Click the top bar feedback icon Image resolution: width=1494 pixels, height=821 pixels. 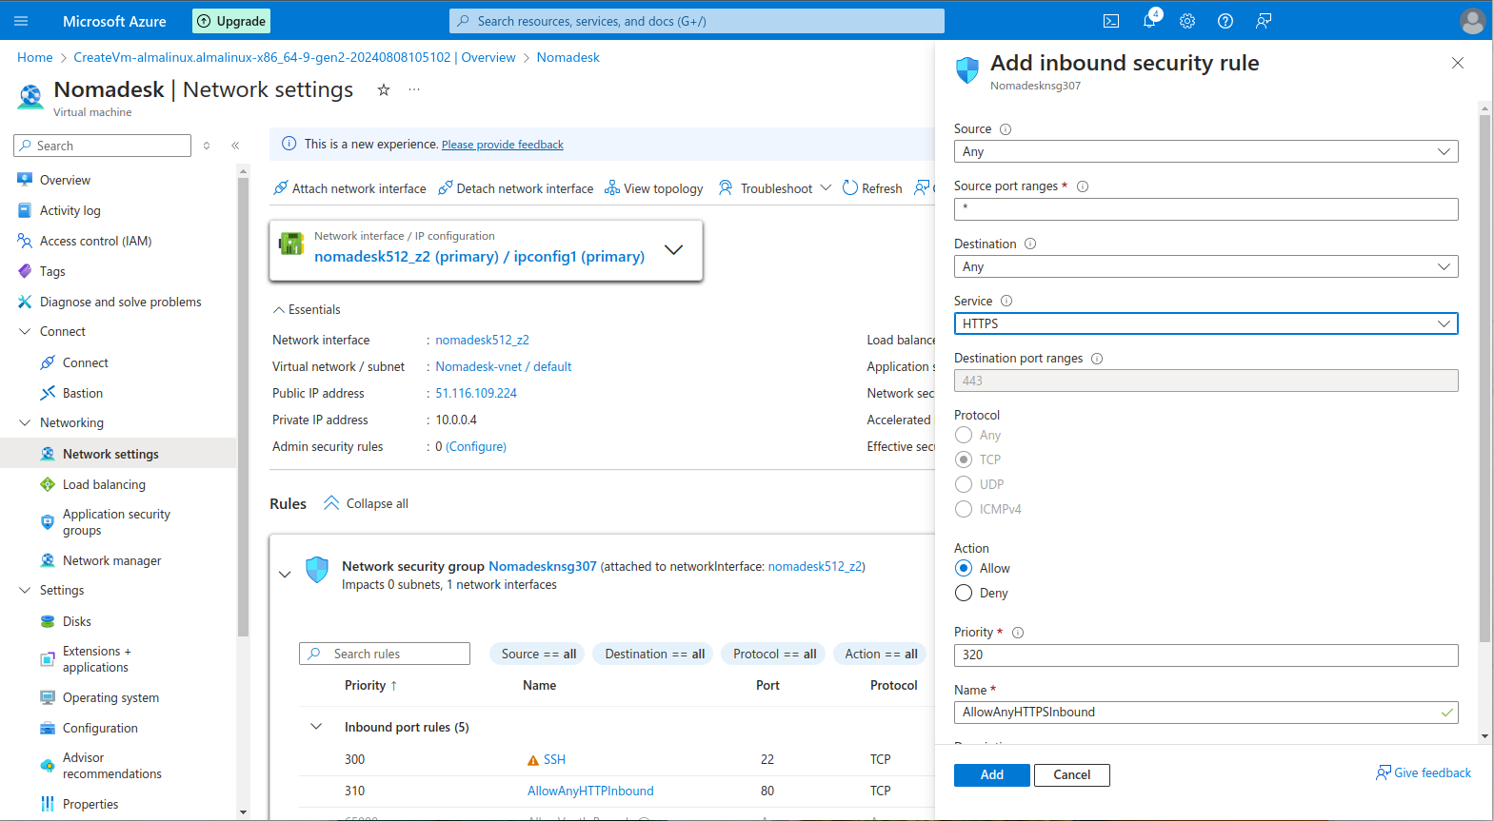click(1264, 21)
